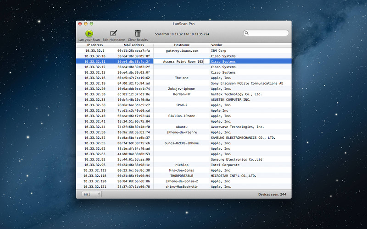Start scan with the green play icon

(89, 33)
